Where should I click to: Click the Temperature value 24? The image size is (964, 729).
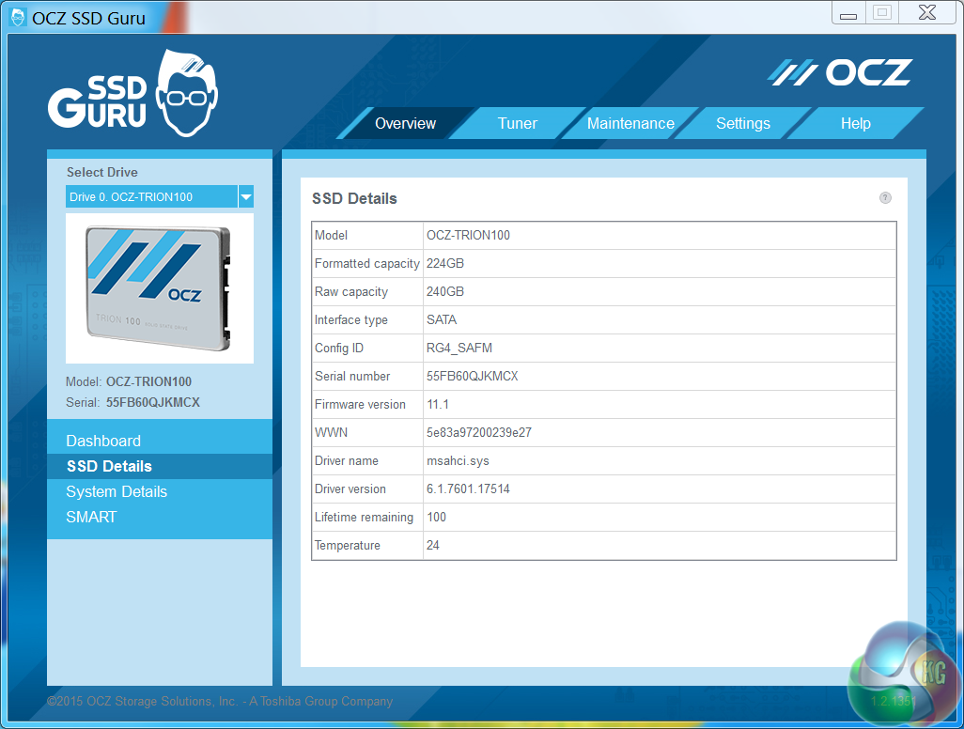pyautogui.click(x=433, y=545)
